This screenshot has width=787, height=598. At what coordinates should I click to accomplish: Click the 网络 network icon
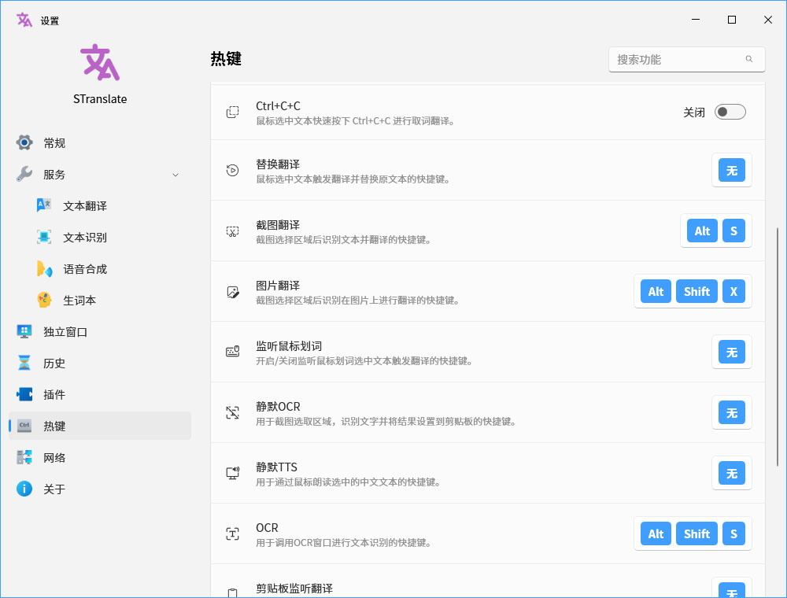pyautogui.click(x=24, y=457)
